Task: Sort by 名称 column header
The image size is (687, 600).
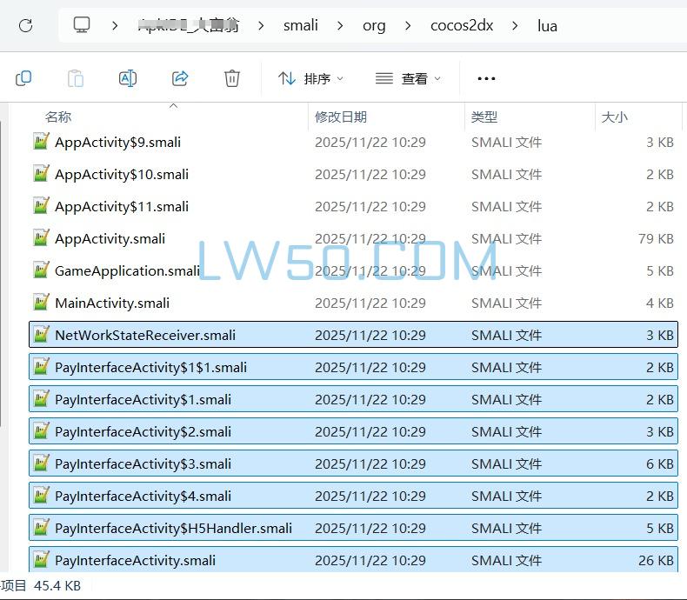Action: click(58, 117)
